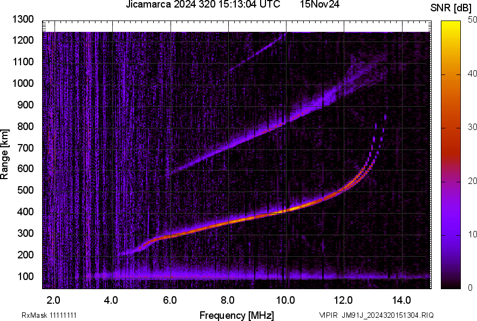Click the bright F-layer trace near 400 km

tap(281, 211)
